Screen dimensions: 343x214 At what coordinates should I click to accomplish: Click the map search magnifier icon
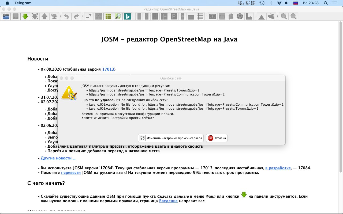click(x=118, y=16)
